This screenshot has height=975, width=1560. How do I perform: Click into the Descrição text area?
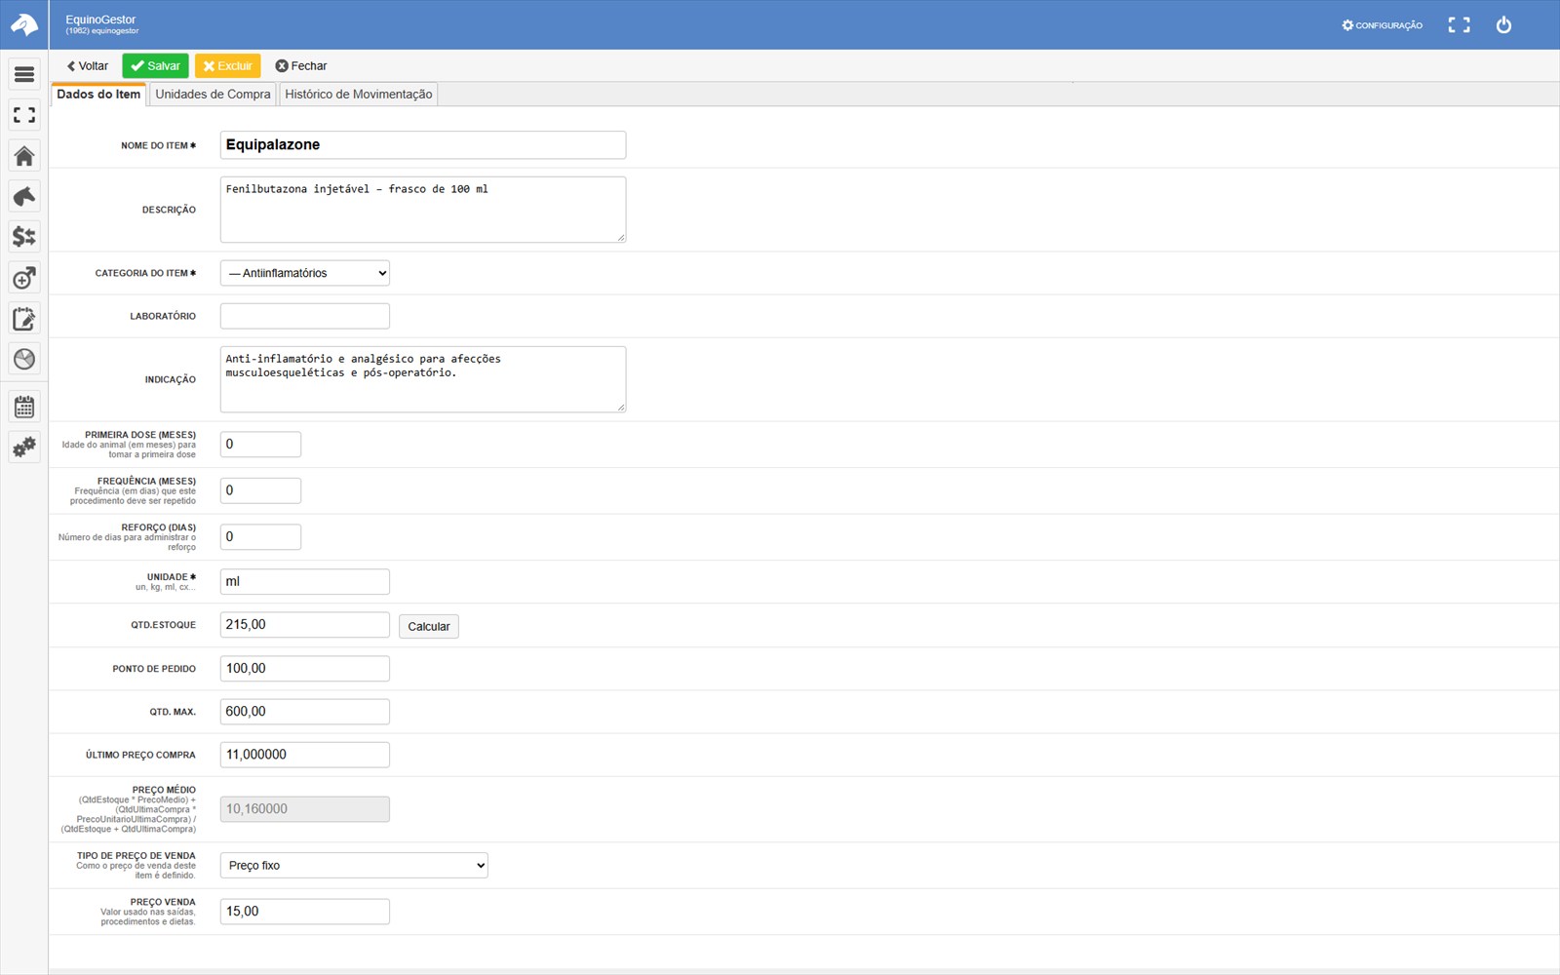423,210
